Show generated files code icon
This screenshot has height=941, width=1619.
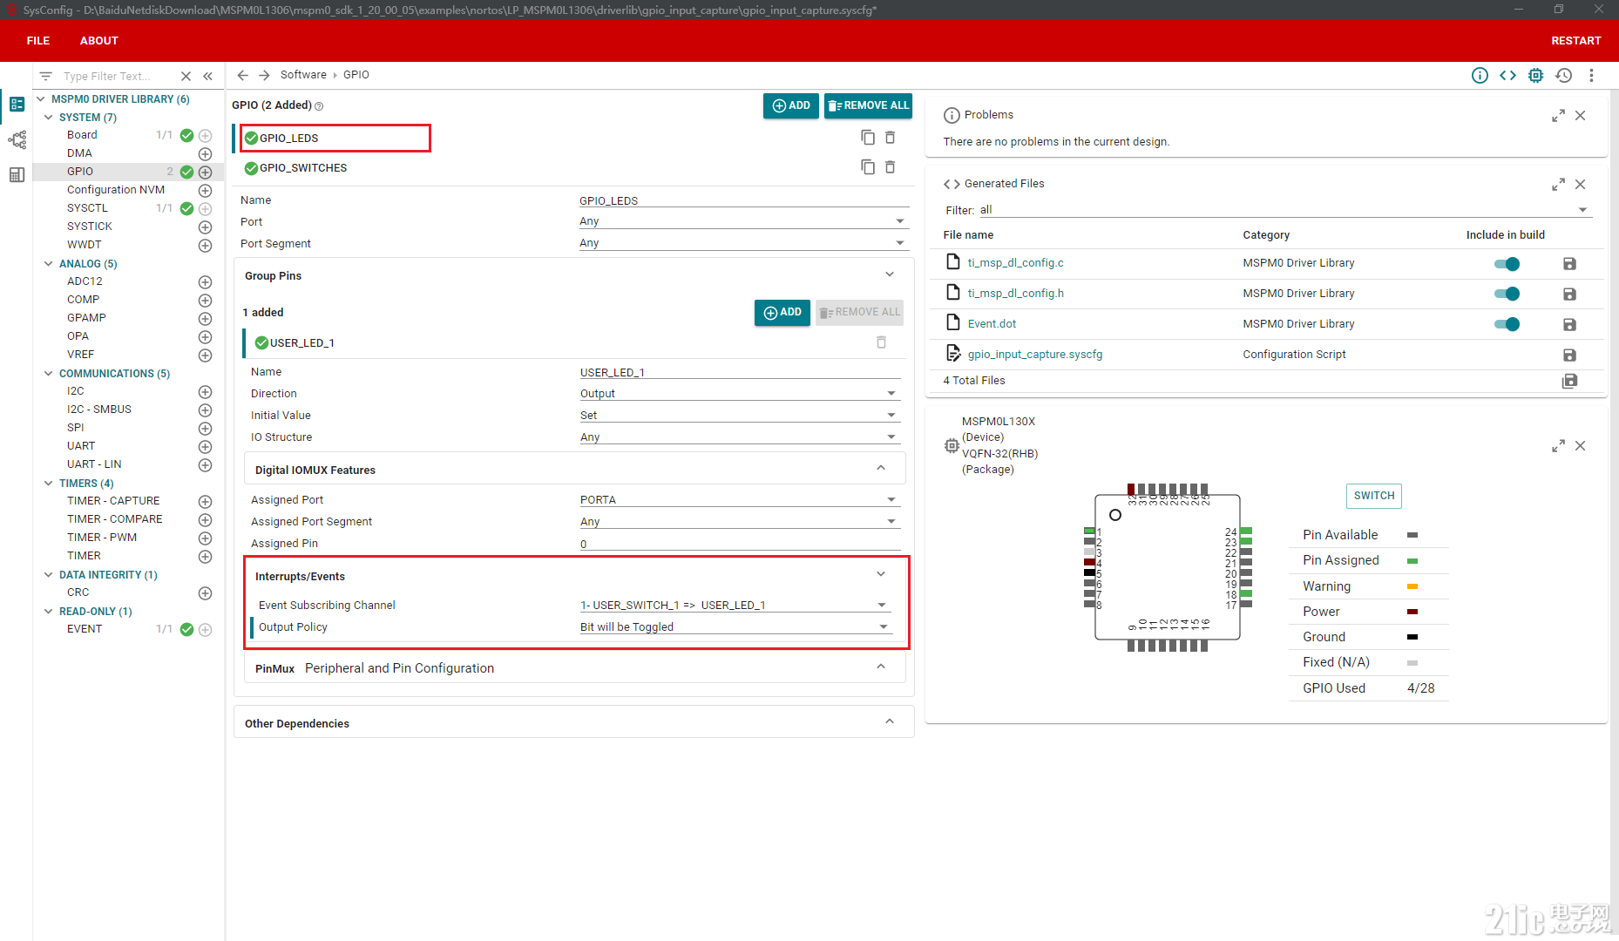[1507, 75]
